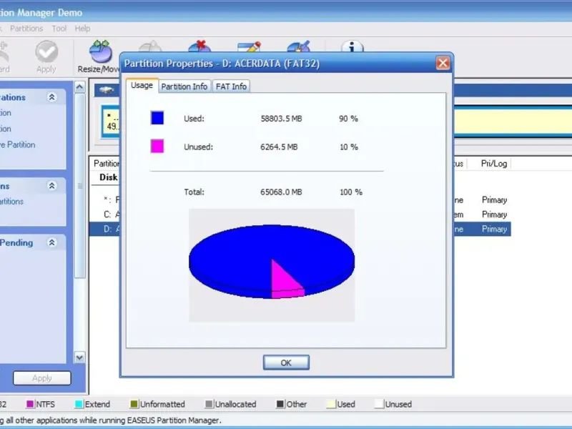Click the 10 % unused percentage
This screenshot has width=572, height=429.
[x=349, y=147]
